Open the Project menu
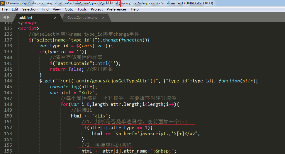Image resolution: width=285 pixels, height=154 pixels. pyautogui.click(x=97, y=9)
